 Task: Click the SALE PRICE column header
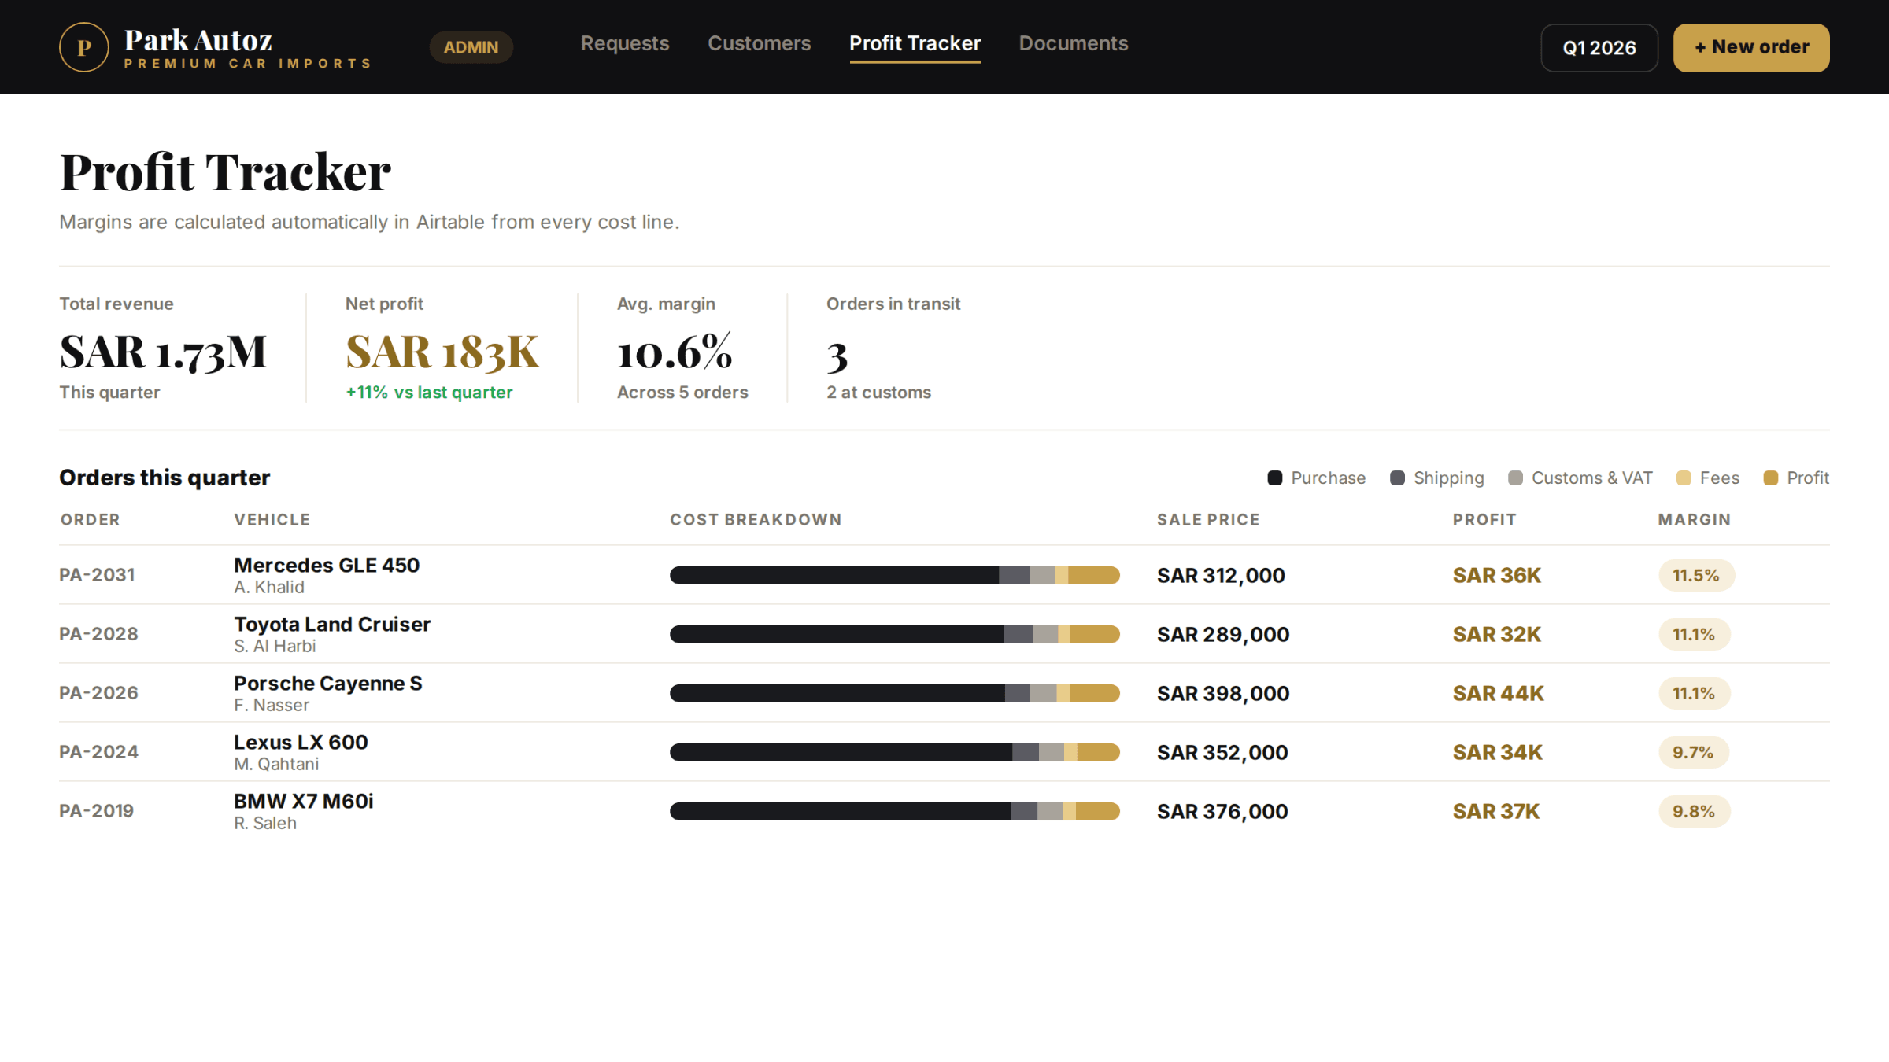tap(1208, 520)
